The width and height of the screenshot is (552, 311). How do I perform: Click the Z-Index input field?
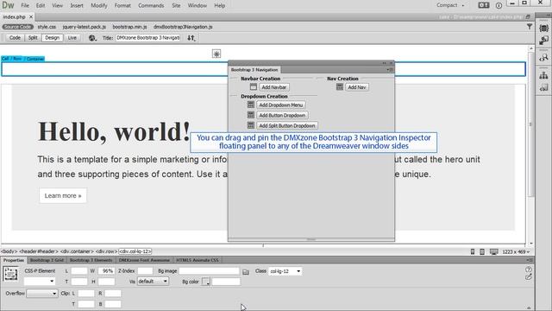tap(145, 270)
